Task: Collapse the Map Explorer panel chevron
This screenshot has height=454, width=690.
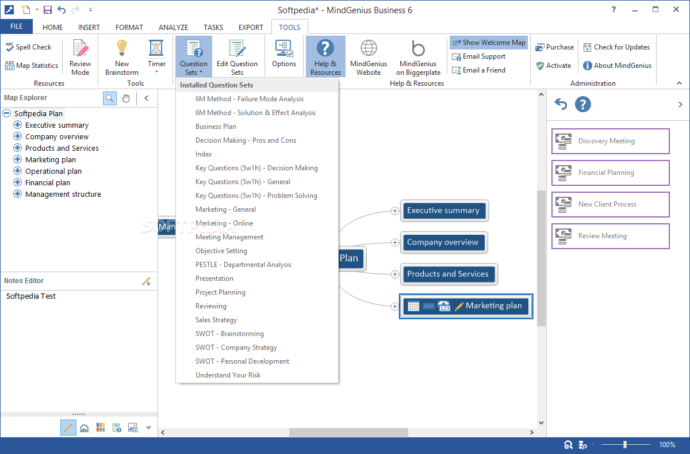Action: 146,98
